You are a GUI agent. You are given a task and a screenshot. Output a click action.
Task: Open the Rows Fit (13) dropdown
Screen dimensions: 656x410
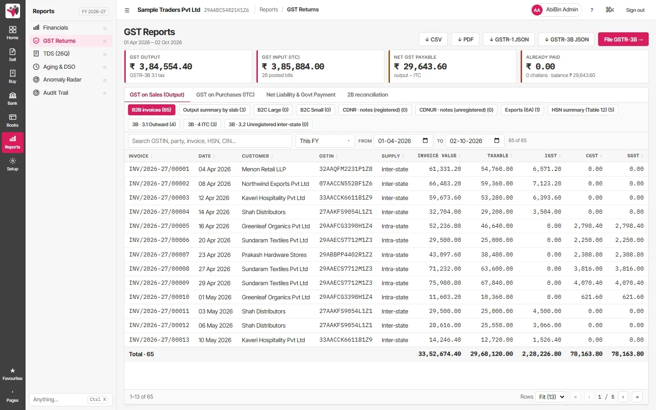coord(551,397)
